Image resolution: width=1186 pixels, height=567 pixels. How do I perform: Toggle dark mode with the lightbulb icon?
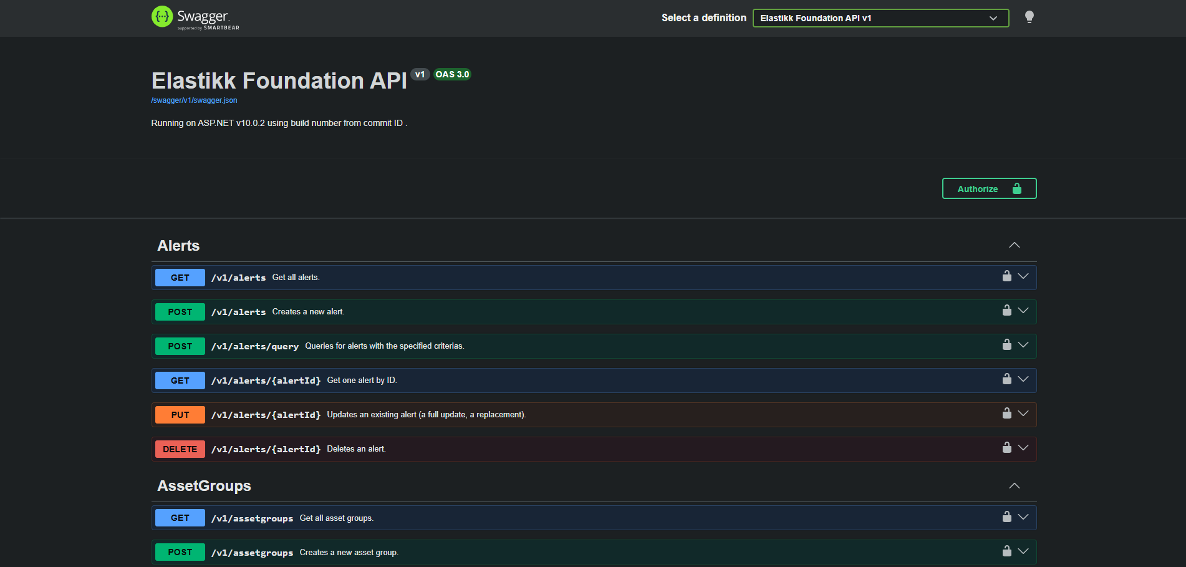tap(1029, 17)
